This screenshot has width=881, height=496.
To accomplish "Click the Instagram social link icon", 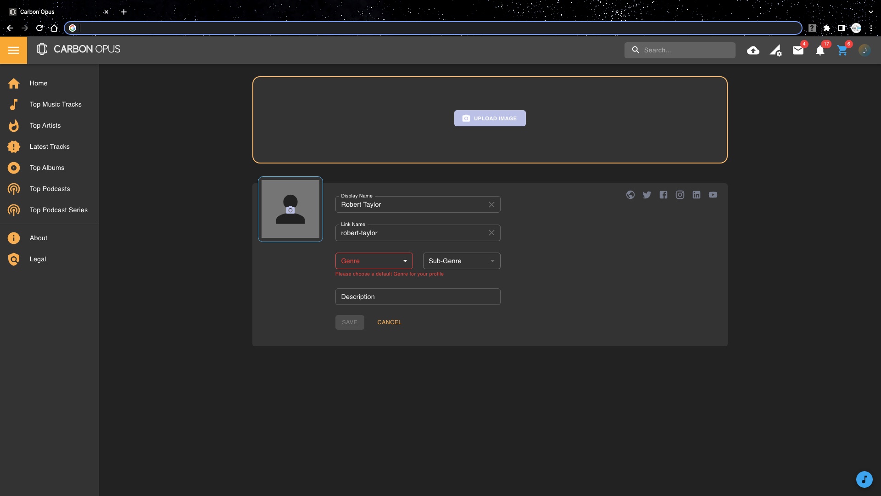I will point(680,195).
